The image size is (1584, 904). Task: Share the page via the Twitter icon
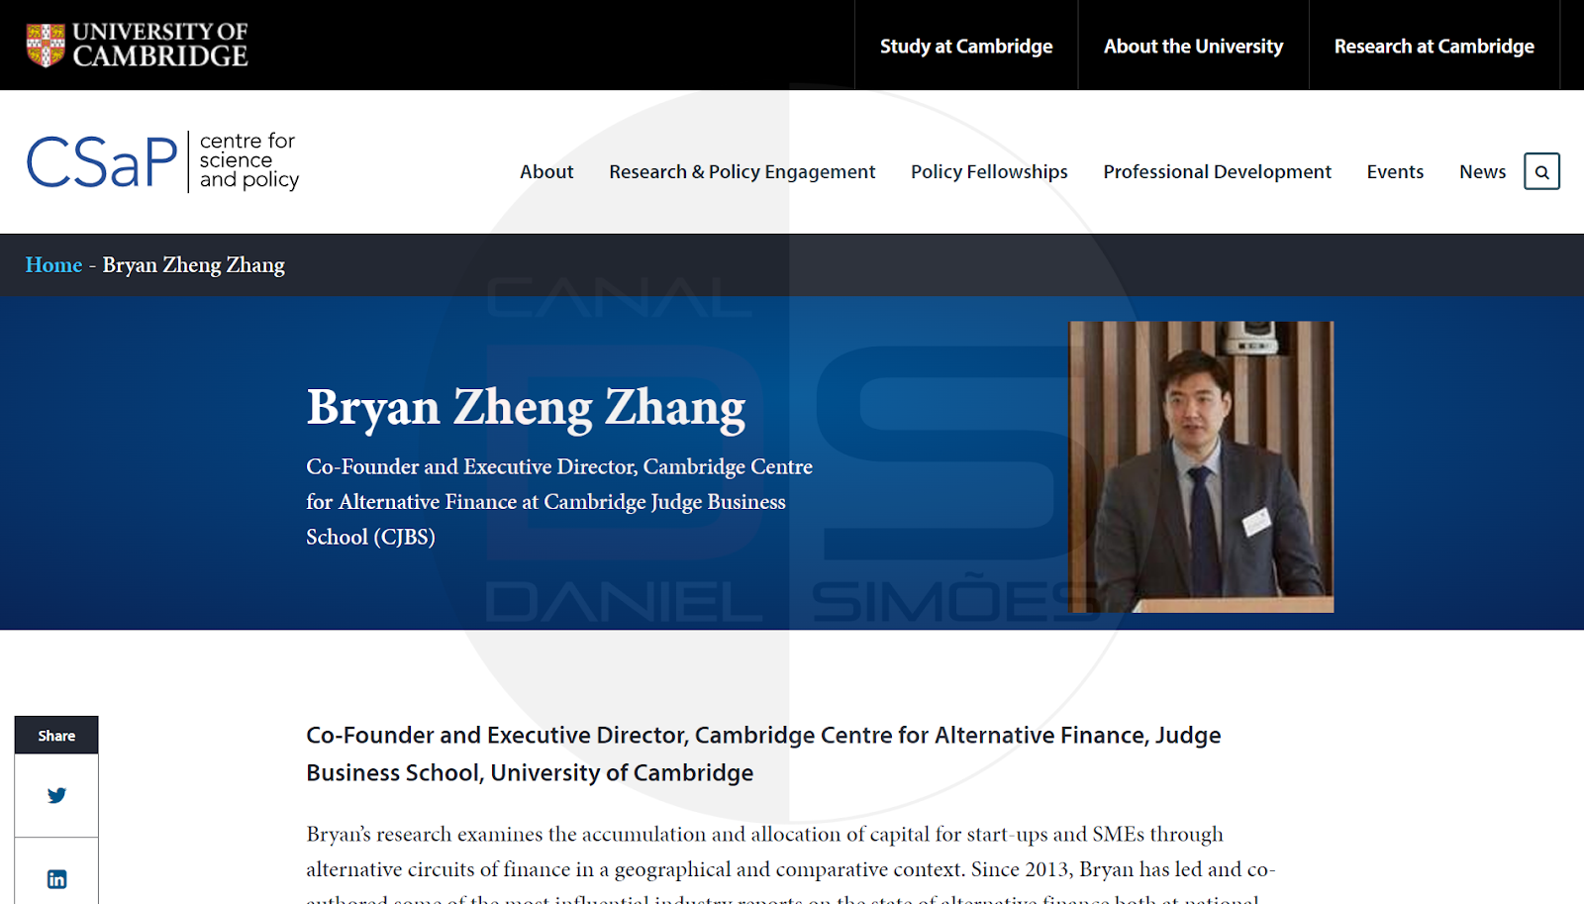point(56,795)
